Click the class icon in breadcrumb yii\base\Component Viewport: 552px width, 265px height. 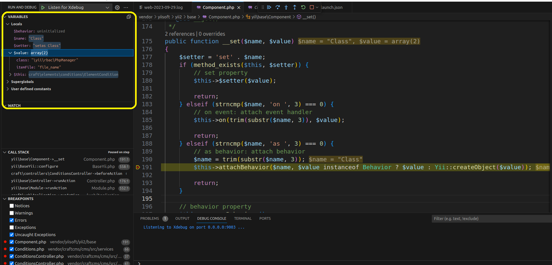[x=248, y=17]
